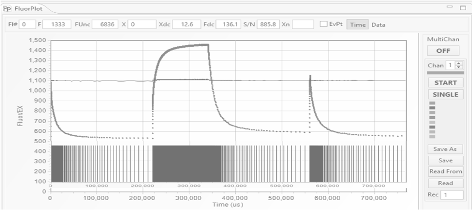The height and width of the screenshot is (210, 472).
Task: Click the Save As button
Action: pos(445,149)
